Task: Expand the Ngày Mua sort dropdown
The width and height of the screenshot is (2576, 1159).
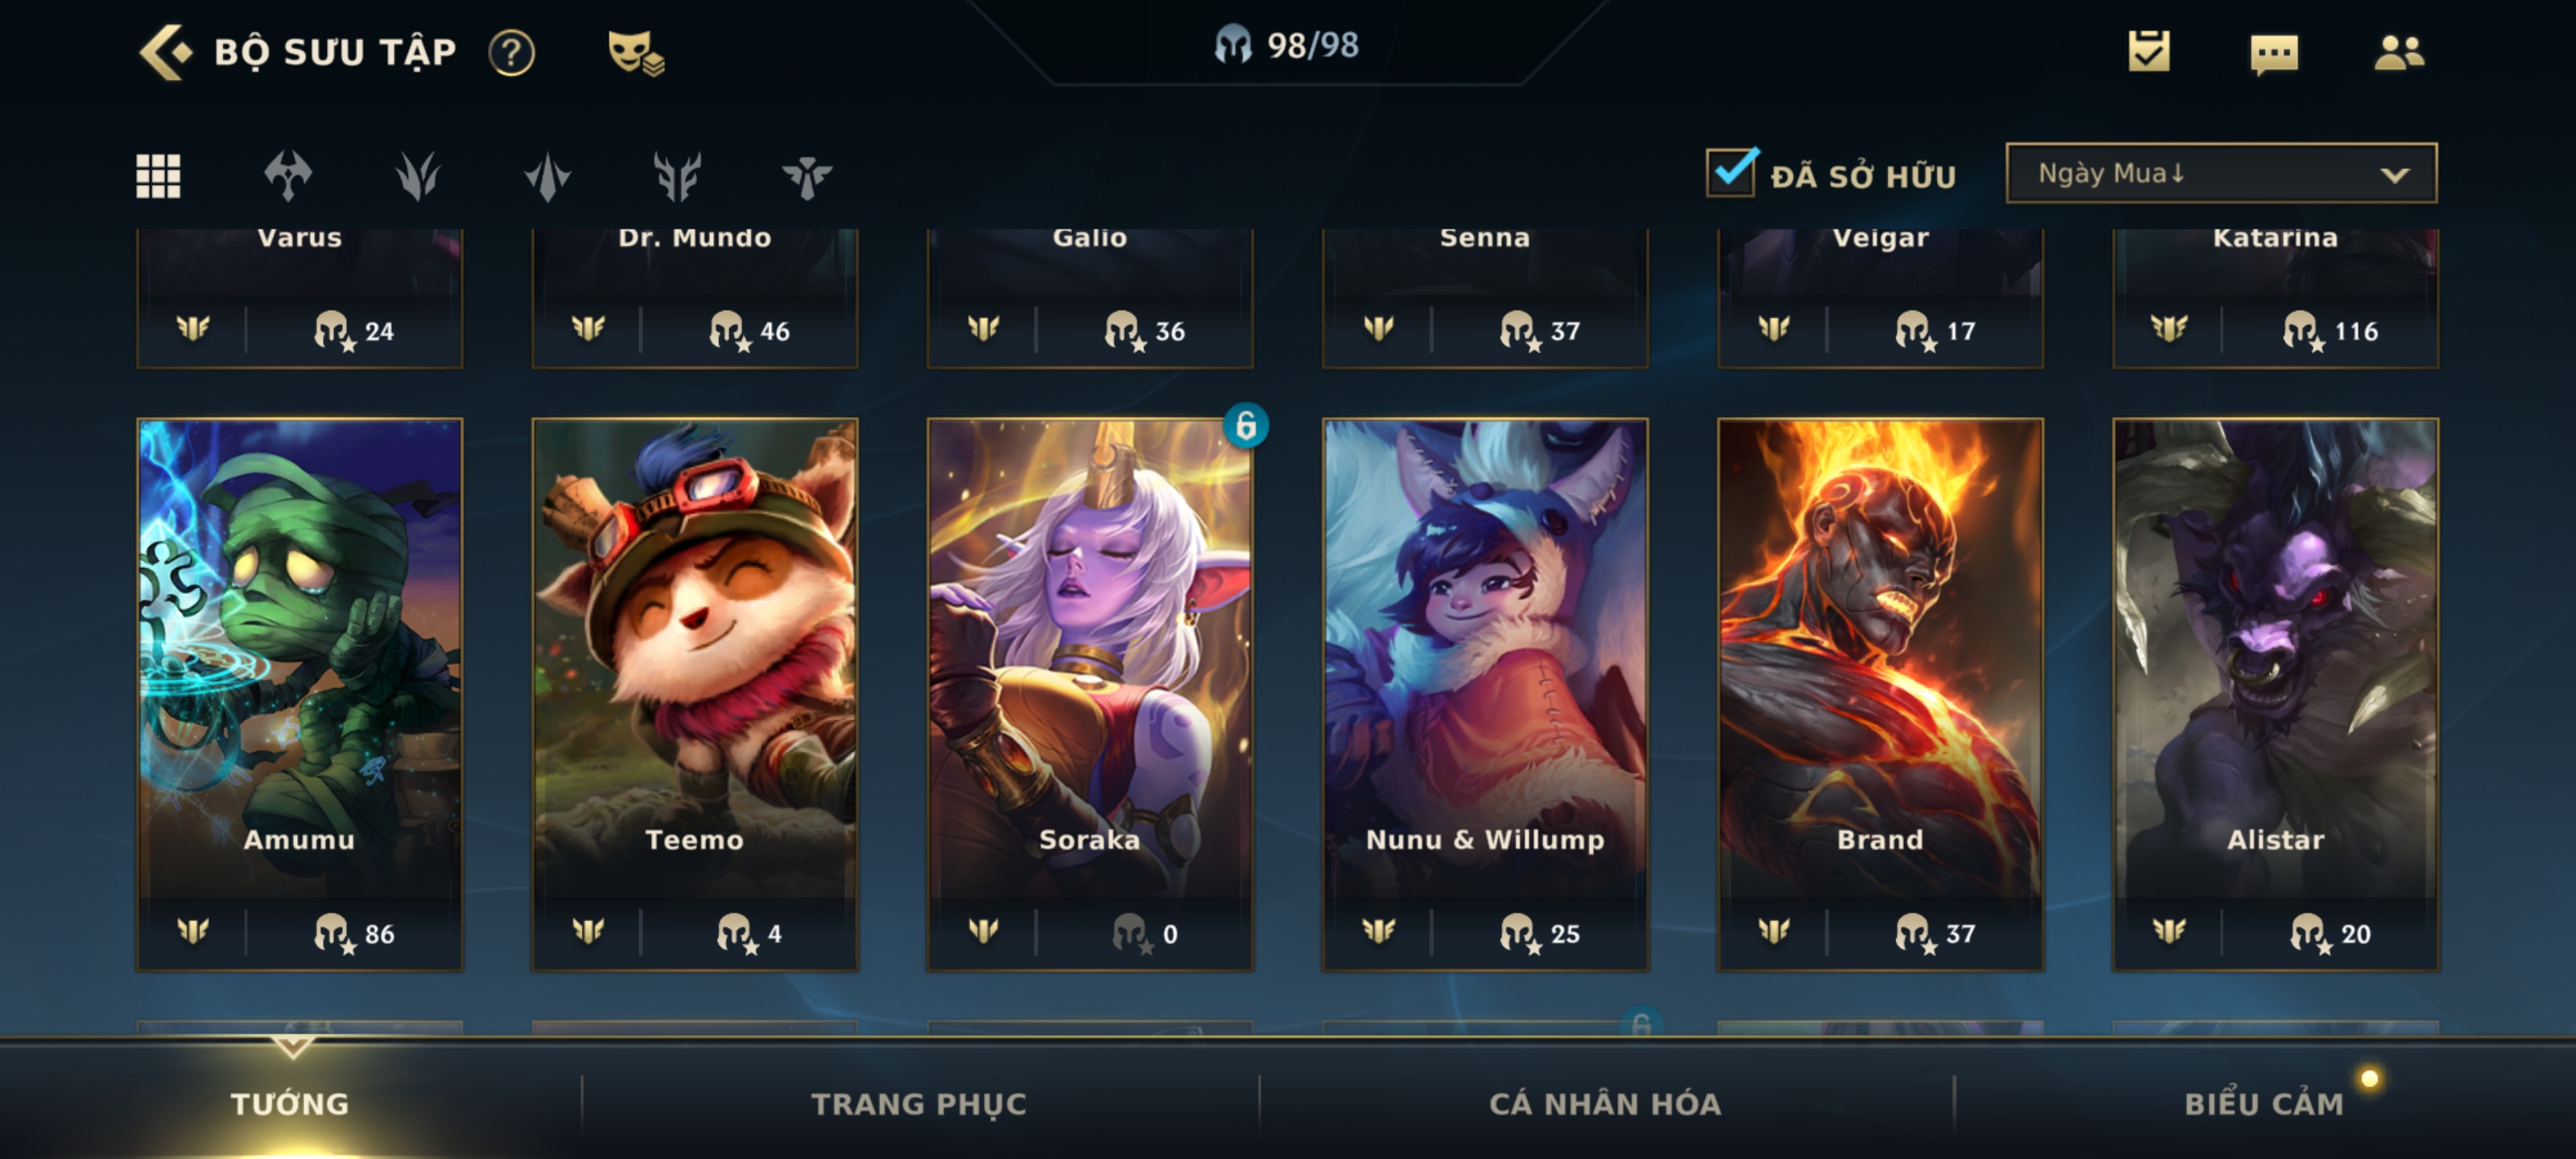Action: pyautogui.click(x=2221, y=173)
